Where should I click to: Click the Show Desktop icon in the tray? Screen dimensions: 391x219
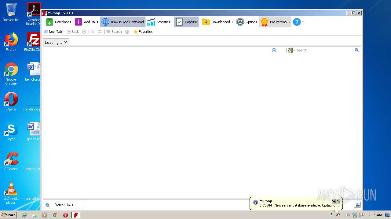(x=387, y=215)
